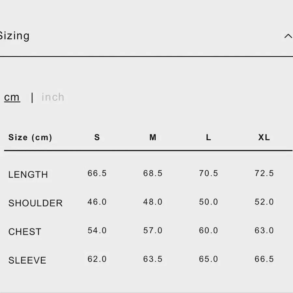The width and height of the screenshot is (293, 293).
Task: Collapse the Sizing section chevron
Action: (x=288, y=36)
